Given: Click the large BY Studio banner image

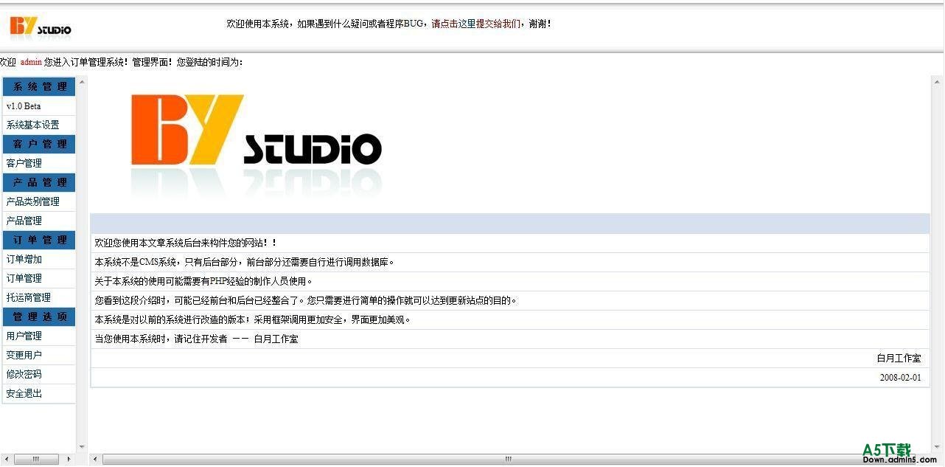Looking at the screenshot, I should coord(256,145).
